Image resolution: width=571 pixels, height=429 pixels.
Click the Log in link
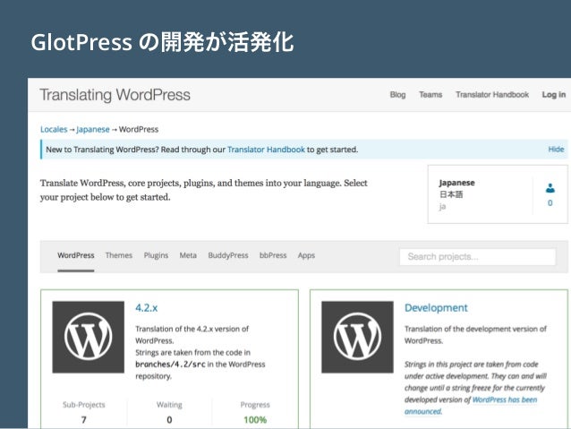coord(553,95)
